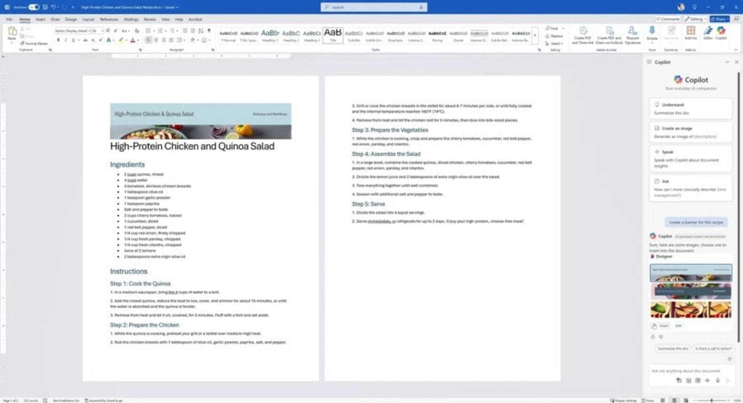Open the Select dropdown
The width and height of the screenshot is (743, 403).
click(554, 43)
